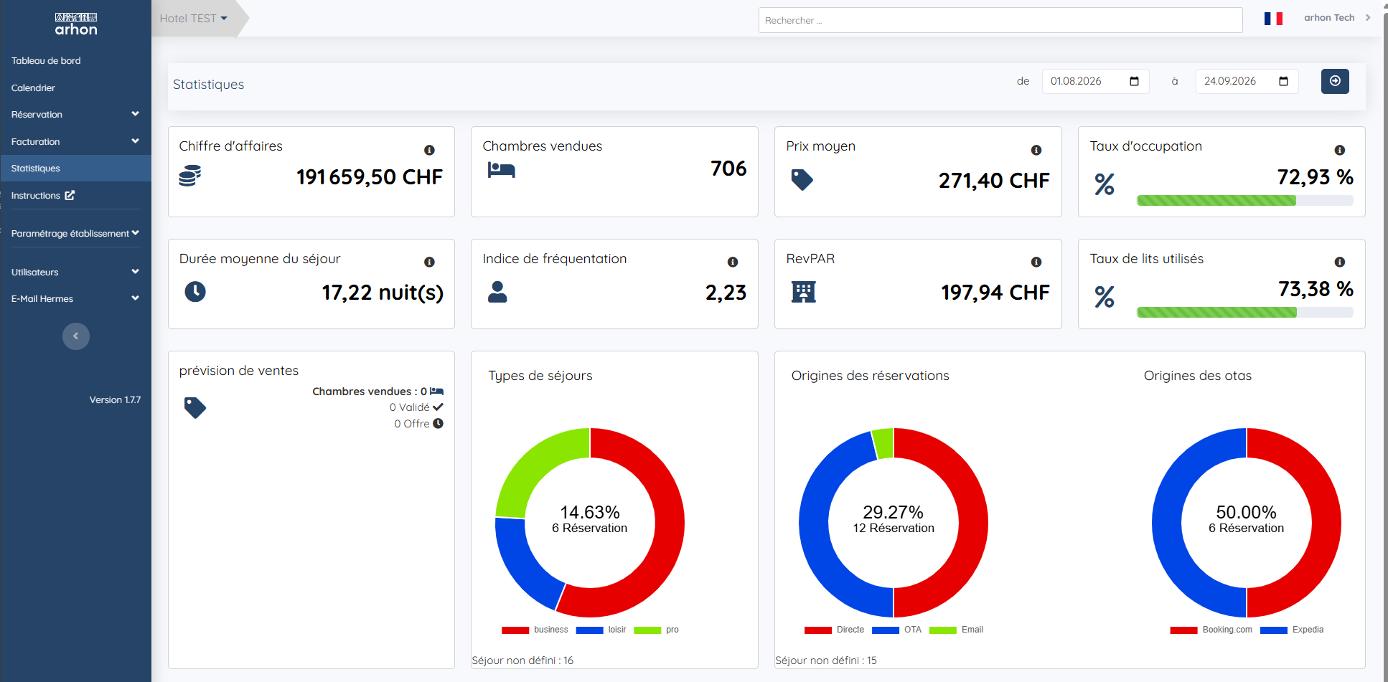Toggle the business legend in Types de séjours

point(535,630)
